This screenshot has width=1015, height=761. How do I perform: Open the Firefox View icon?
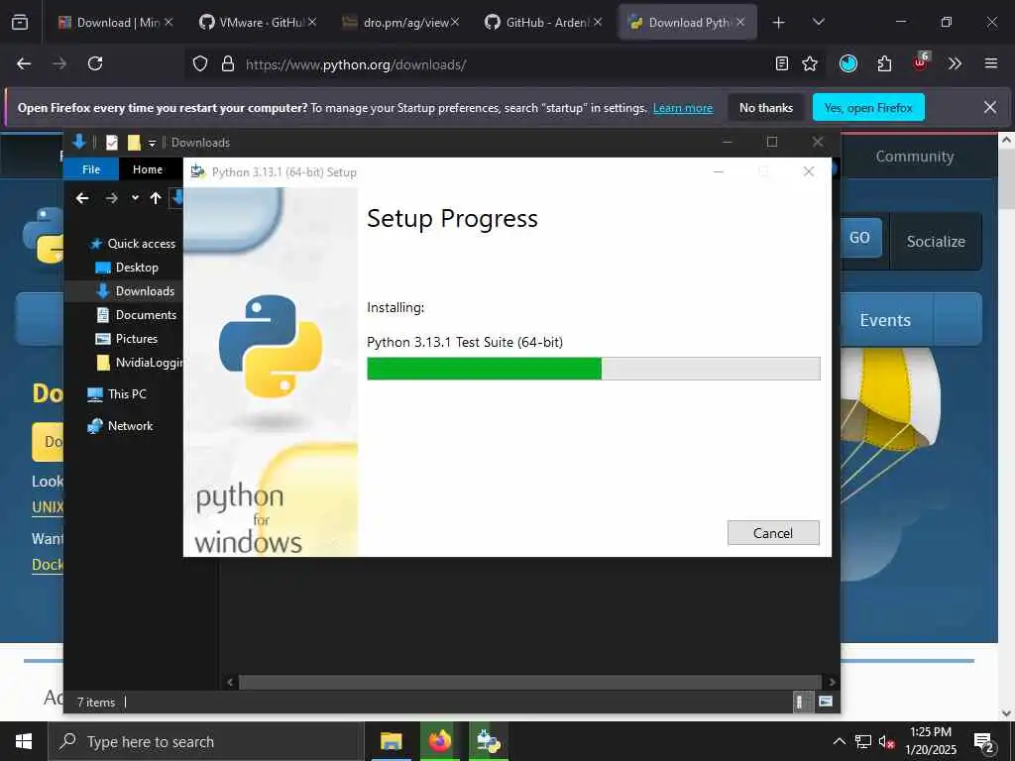(x=20, y=22)
